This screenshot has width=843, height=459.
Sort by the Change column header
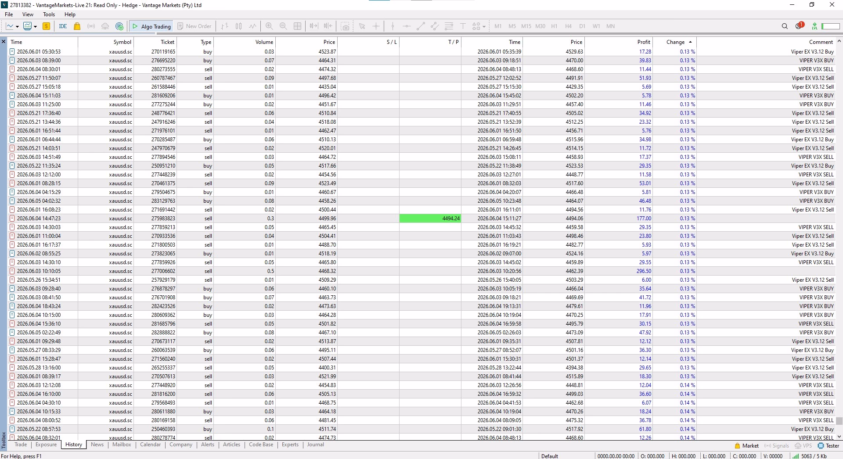point(674,42)
